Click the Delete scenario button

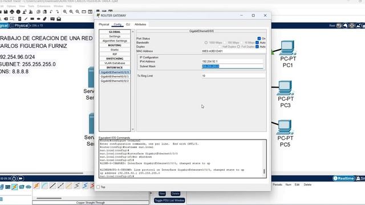point(176,194)
